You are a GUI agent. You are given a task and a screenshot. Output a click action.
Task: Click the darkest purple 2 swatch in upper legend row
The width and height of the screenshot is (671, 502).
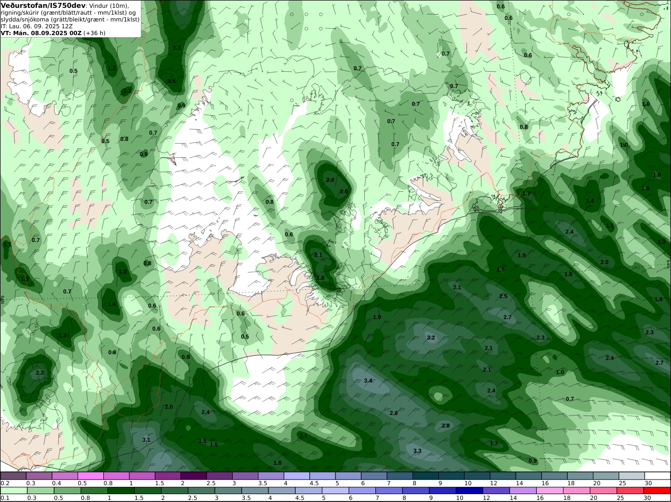[193, 476]
